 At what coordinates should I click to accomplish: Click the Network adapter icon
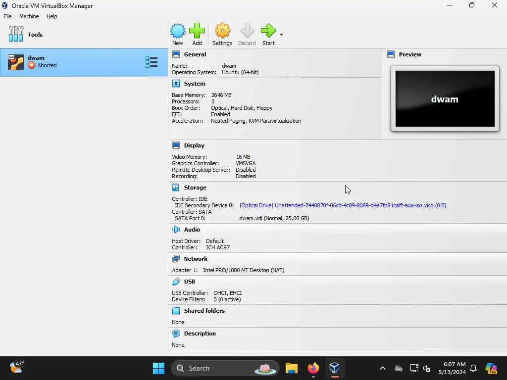176,258
